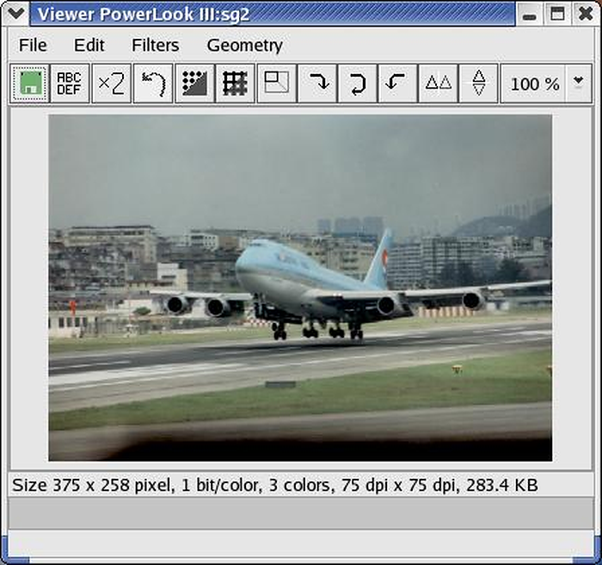This screenshot has width=602, height=565.
Task: Mirror the image with the side-by-side triangles icon
Action: coord(438,84)
